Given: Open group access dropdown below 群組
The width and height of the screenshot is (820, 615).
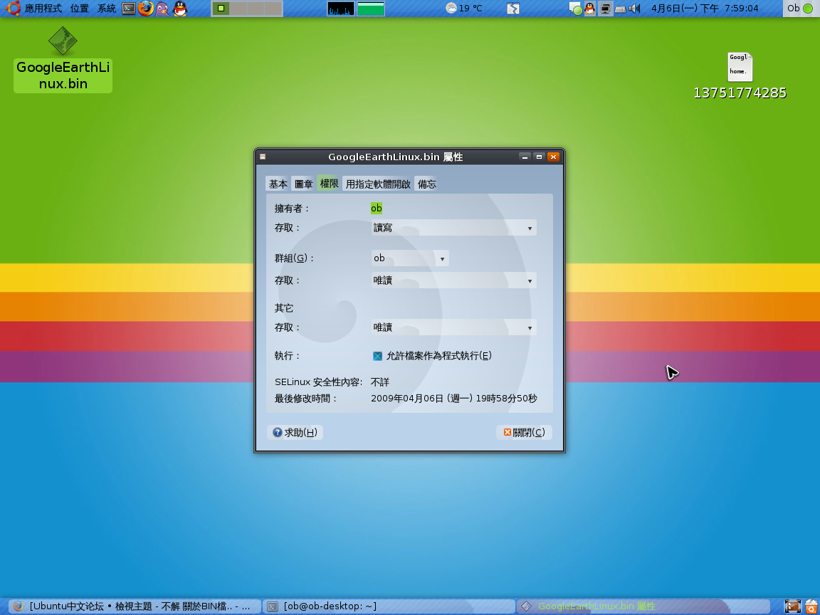Looking at the screenshot, I should click(454, 280).
